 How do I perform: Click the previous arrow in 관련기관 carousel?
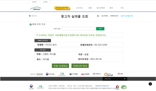pyautogui.click(x=37, y=74)
